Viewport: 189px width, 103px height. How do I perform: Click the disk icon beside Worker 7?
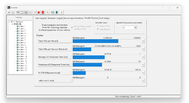point(17,40)
